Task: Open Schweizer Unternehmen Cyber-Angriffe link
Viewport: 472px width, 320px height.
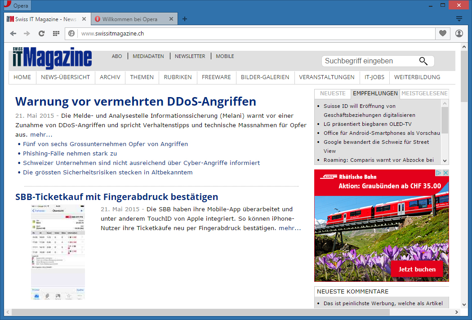Action: click(x=142, y=163)
